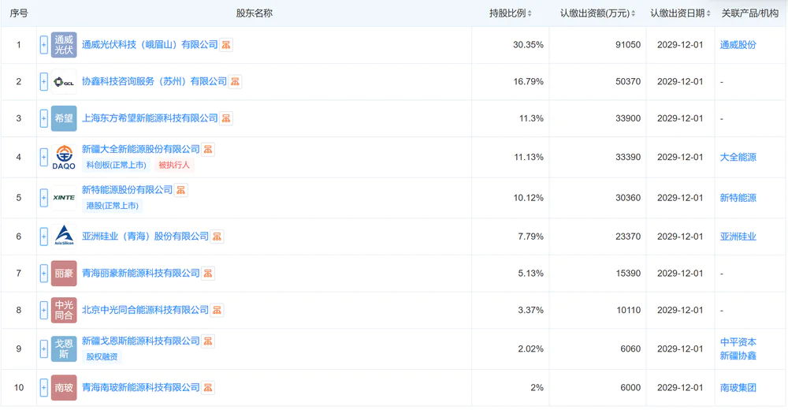The image size is (788, 410).
Task: Click the 被执行人 red tag
Action: (175, 165)
